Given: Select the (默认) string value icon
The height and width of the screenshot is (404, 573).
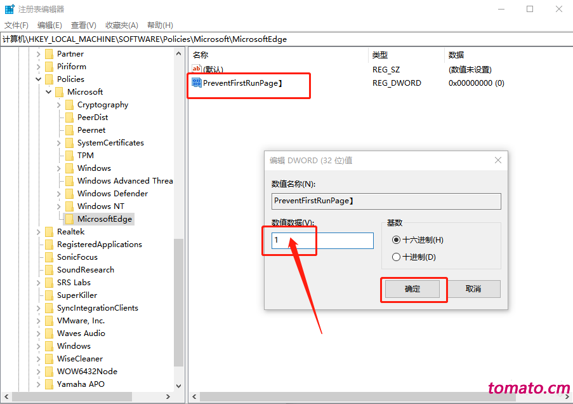Looking at the screenshot, I should tap(197, 69).
